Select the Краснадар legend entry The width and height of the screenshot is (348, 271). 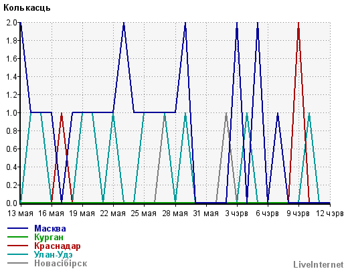click(58, 246)
